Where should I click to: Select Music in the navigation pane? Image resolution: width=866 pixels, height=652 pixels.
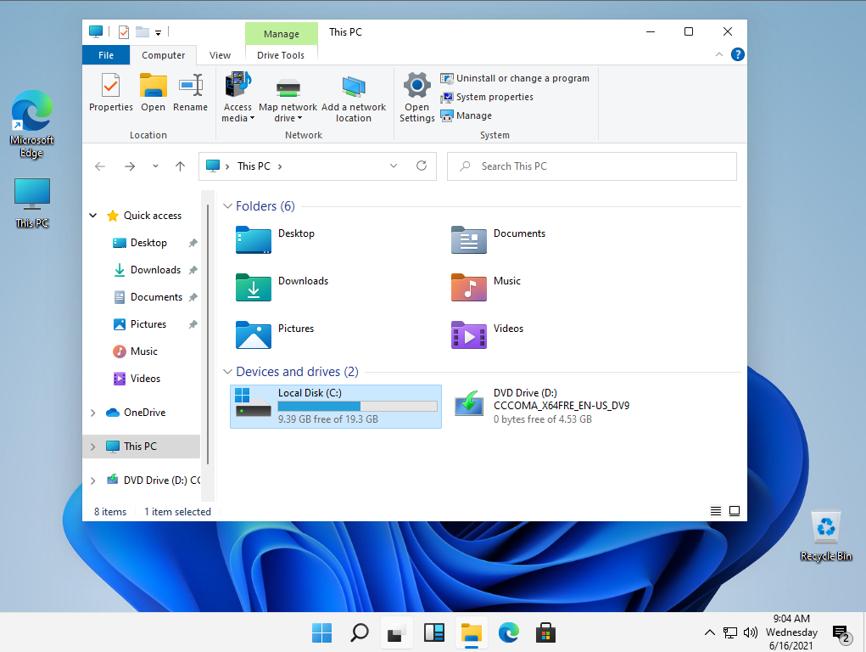coord(143,351)
